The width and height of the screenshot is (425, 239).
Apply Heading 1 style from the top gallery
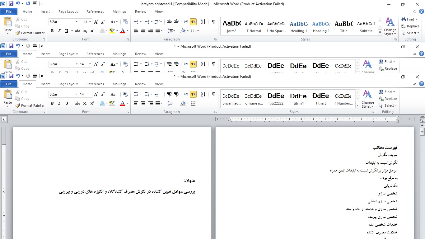point(299,26)
